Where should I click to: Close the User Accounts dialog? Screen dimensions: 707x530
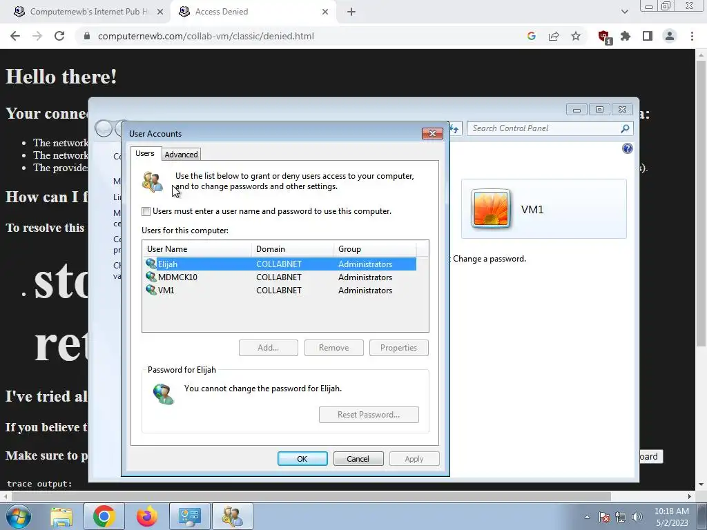(x=432, y=133)
